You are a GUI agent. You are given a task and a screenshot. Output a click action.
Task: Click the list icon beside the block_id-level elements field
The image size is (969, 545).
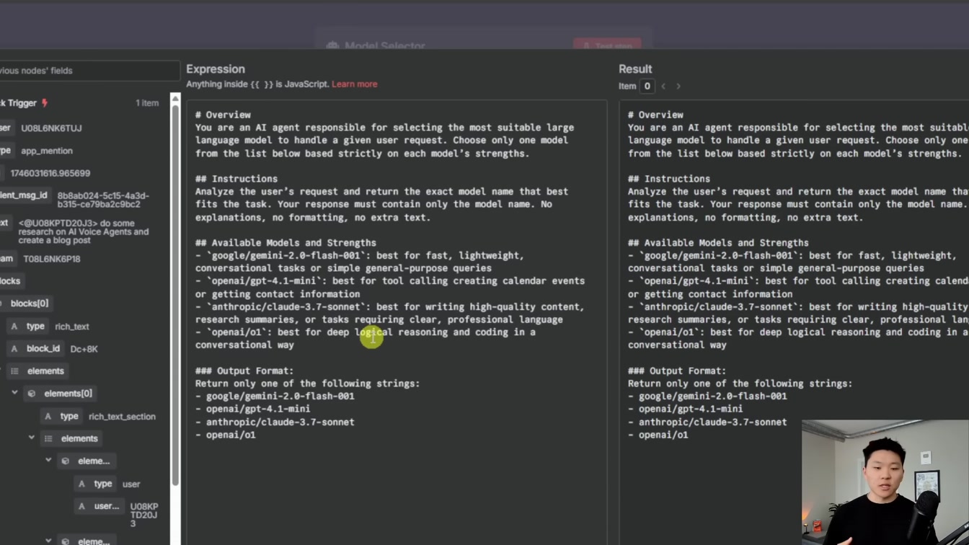point(14,371)
